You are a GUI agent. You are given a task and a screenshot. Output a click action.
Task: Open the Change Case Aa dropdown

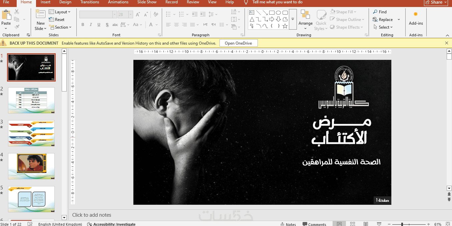click(137, 25)
